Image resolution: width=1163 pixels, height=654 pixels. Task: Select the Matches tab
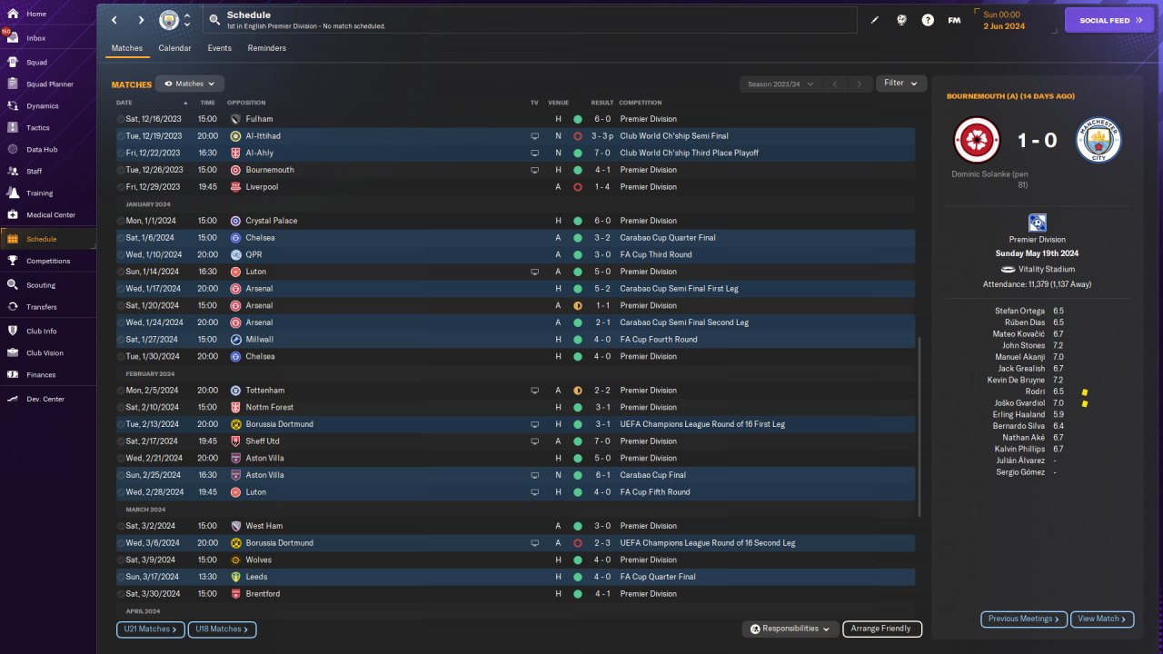pos(127,48)
